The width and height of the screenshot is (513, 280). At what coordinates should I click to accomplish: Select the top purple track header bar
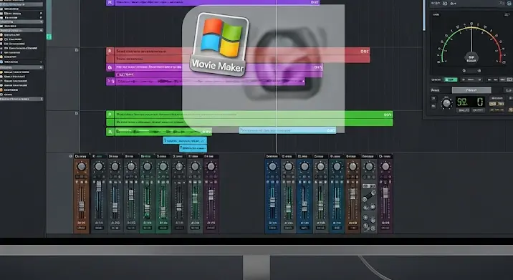(x=213, y=2)
